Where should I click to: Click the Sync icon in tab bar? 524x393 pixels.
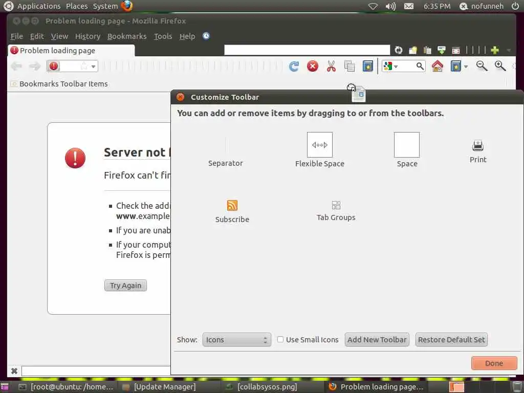click(x=398, y=50)
